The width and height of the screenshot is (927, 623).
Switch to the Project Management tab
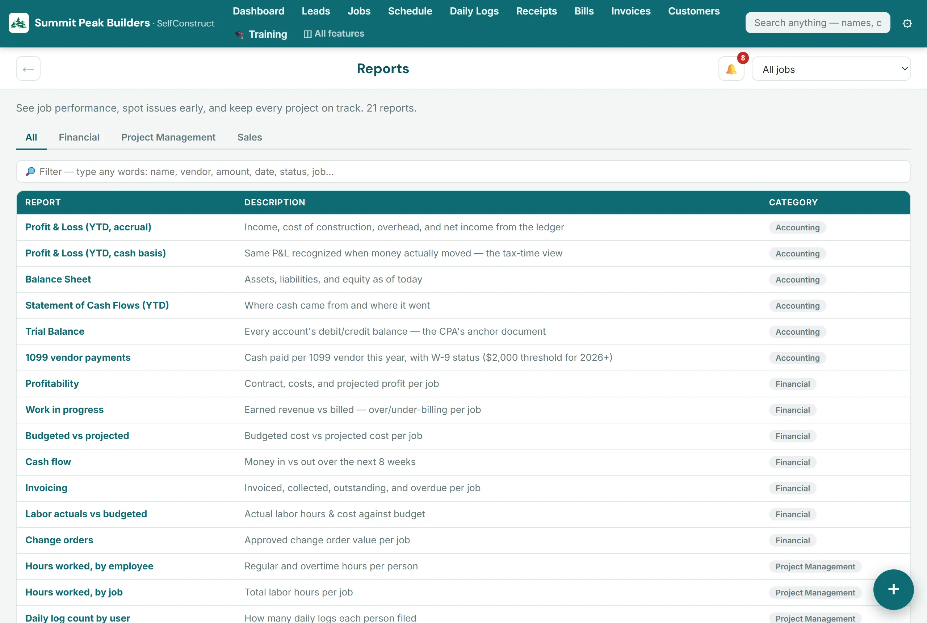168,138
